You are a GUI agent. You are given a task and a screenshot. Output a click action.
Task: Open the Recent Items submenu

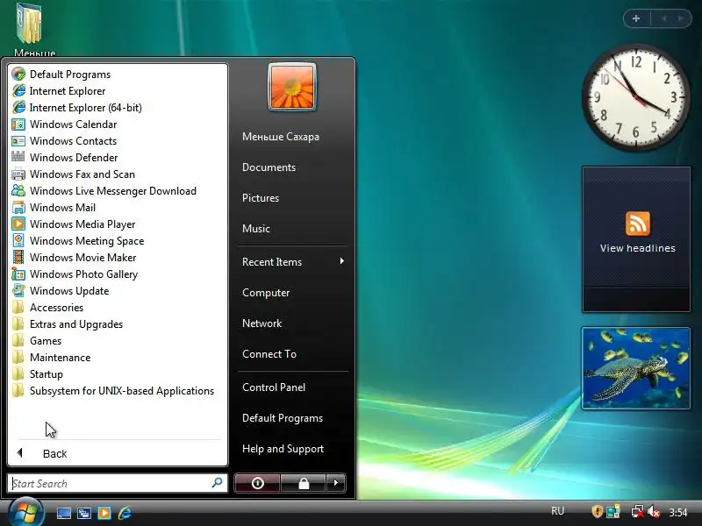(x=293, y=261)
